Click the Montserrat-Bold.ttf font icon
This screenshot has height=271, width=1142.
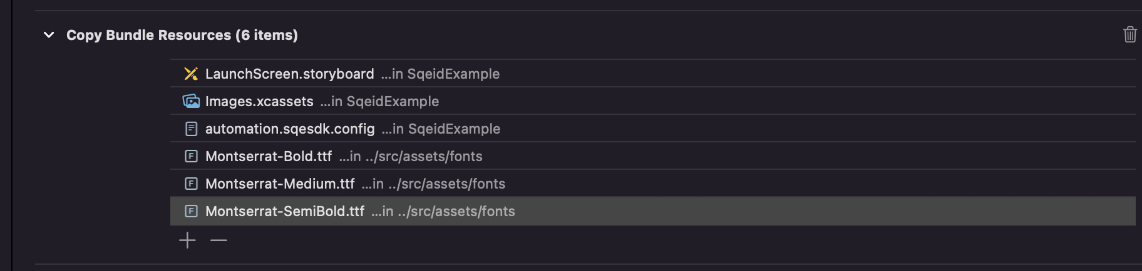pos(191,156)
